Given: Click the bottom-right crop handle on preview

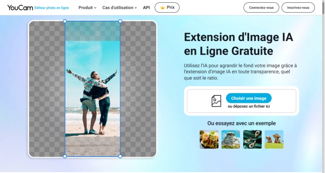Looking at the screenshot, I should click(x=120, y=157).
